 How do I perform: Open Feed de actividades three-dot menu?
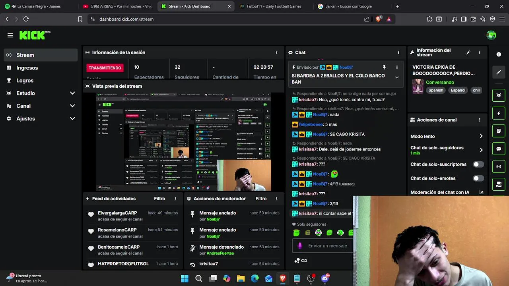pos(175,199)
